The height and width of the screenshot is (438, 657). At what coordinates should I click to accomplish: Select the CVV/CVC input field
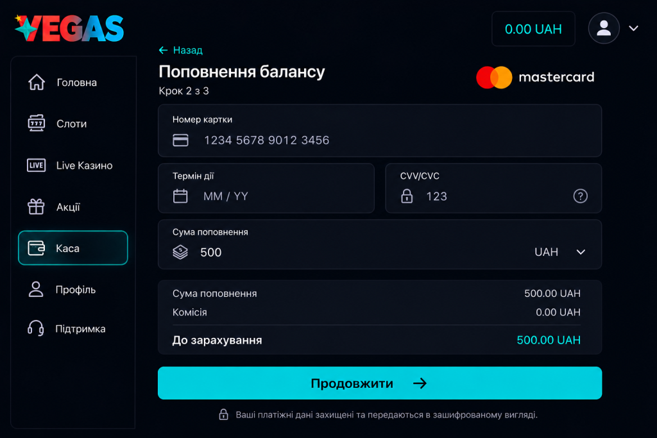tap(493, 188)
